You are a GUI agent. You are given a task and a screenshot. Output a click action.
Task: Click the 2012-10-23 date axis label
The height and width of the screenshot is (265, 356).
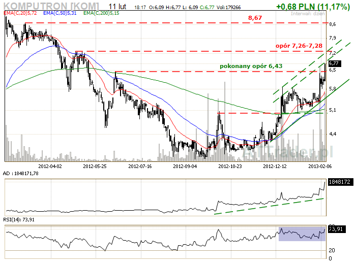tap(230, 167)
